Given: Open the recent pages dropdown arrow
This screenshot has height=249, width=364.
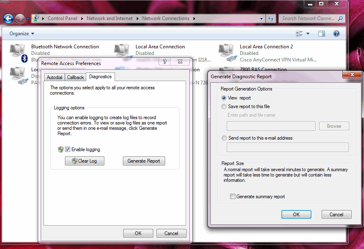Looking at the screenshot, I should click(28, 19).
